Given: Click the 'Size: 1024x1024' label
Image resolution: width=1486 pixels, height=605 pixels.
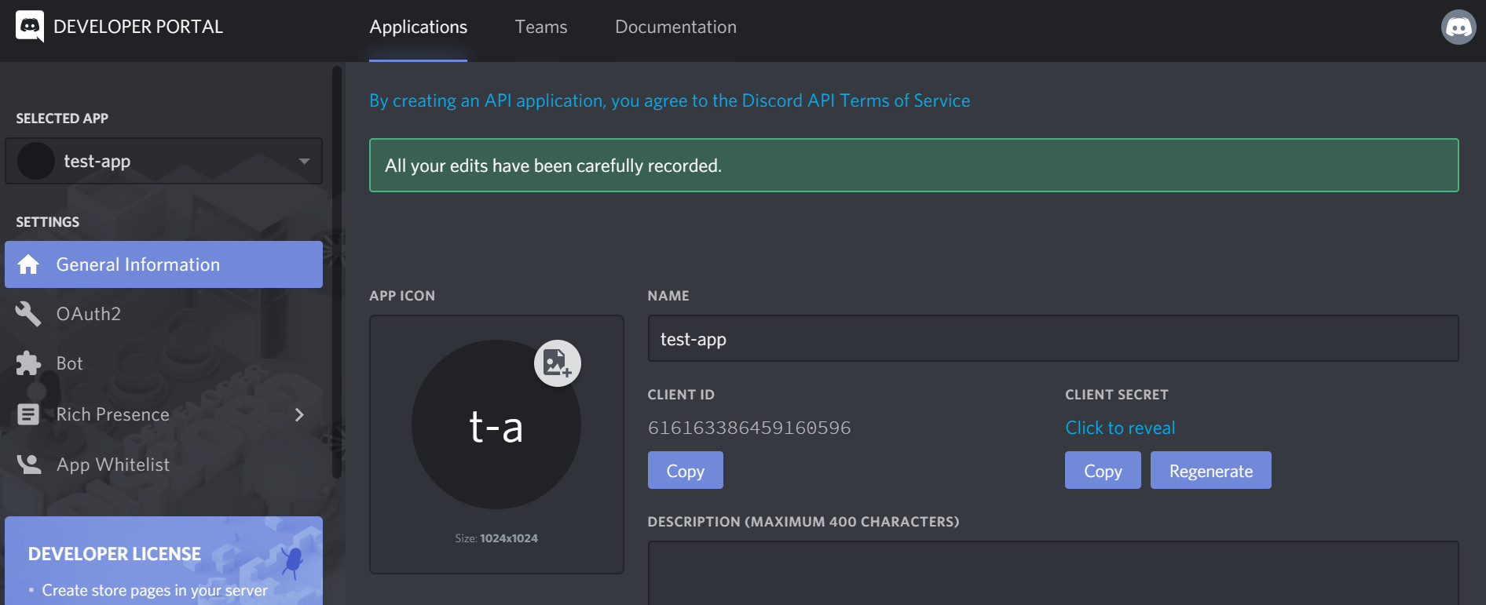Looking at the screenshot, I should (496, 538).
